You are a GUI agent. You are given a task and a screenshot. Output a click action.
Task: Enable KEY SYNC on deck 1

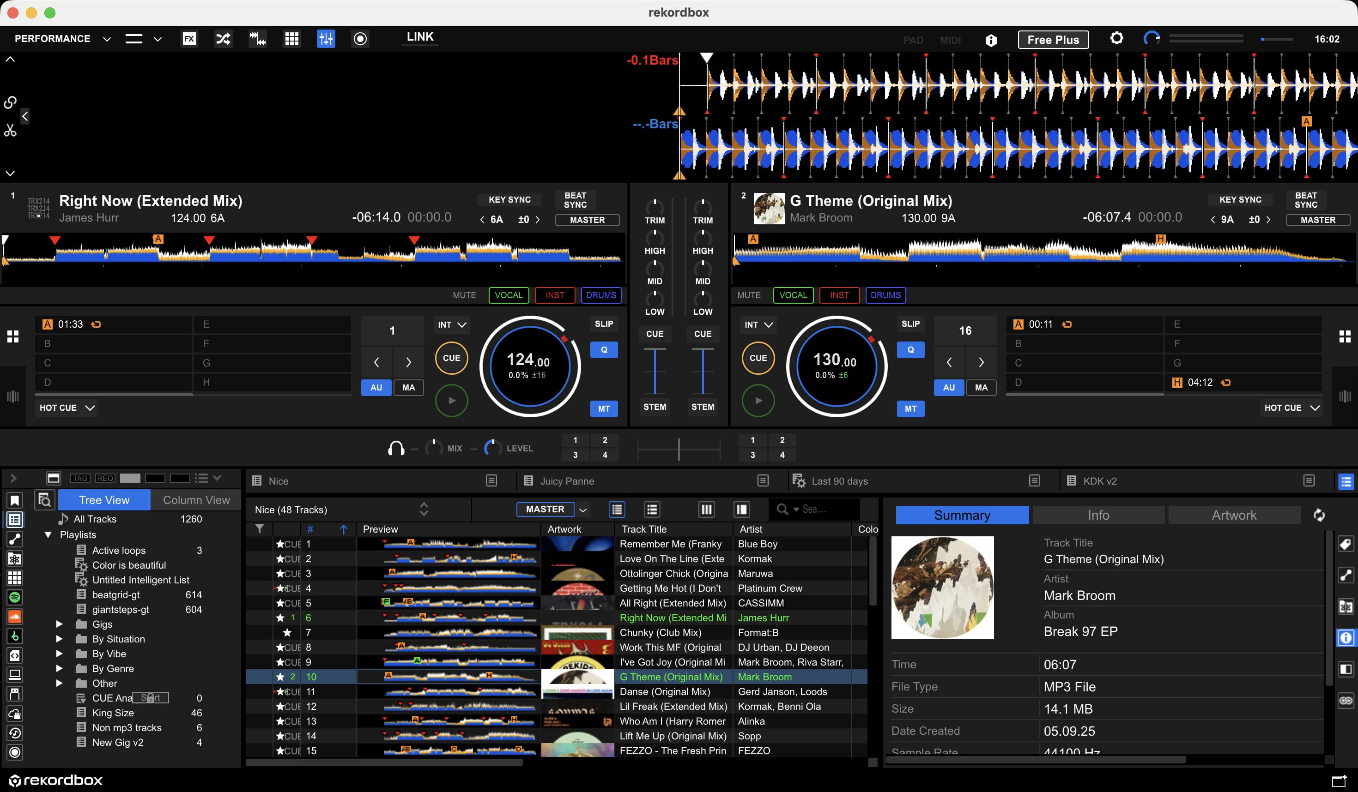pyautogui.click(x=509, y=200)
